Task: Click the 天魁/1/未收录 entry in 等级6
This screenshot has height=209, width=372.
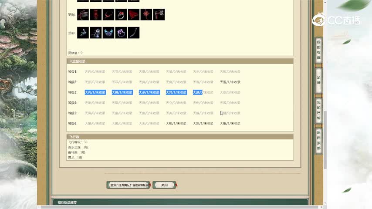Action: tap(230, 124)
